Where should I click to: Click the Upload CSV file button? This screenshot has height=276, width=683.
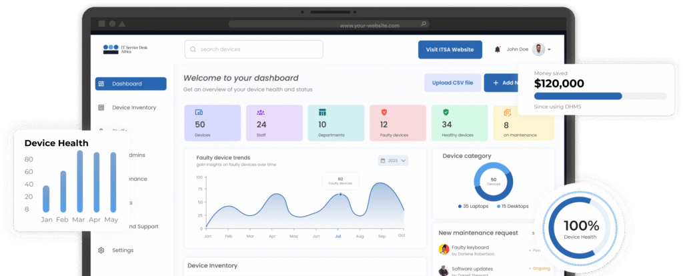click(x=452, y=83)
